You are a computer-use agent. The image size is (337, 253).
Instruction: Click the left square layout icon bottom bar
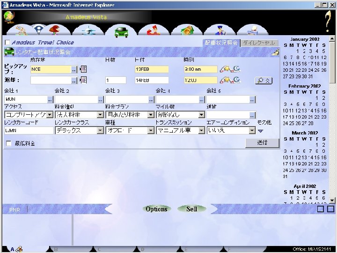(321, 209)
